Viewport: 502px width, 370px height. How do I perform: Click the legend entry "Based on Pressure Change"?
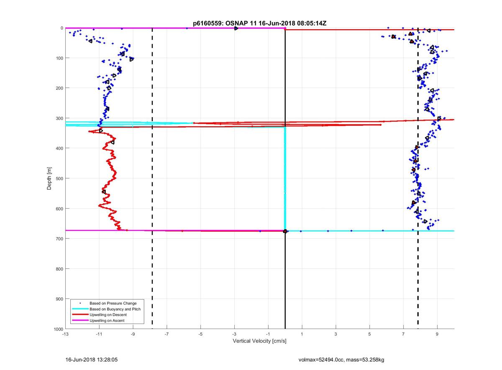113,303
